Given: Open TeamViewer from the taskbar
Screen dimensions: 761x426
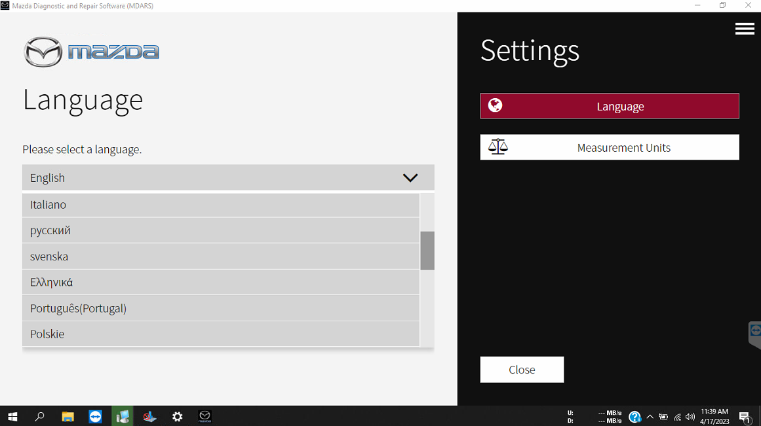Looking at the screenshot, I should point(95,416).
